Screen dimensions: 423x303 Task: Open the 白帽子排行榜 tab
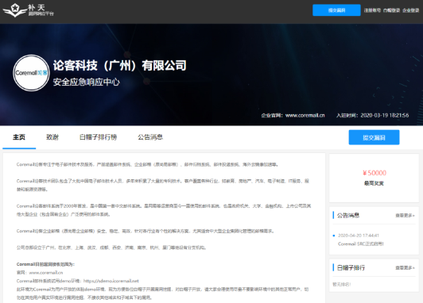coord(98,137)
